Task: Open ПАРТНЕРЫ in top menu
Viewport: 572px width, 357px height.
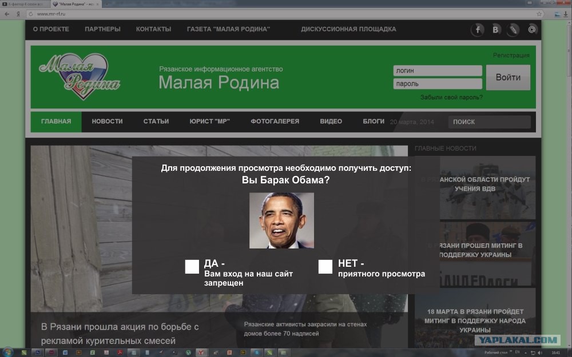Action: [x=102, y=29]
